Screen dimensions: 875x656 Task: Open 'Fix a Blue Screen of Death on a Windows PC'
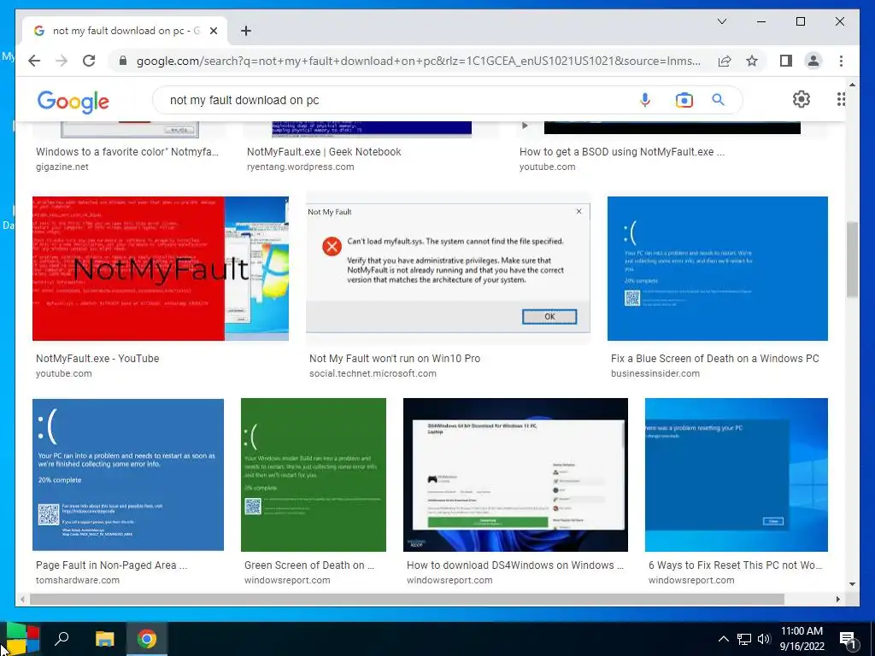715,359
